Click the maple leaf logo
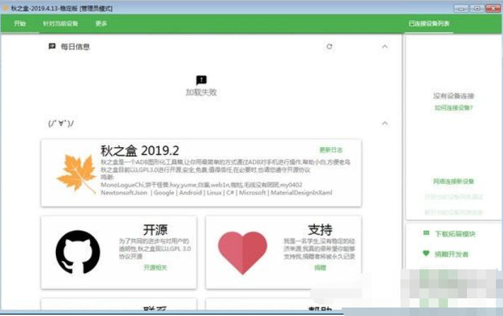Screen dimensions: 503x316 coord(76,173)
